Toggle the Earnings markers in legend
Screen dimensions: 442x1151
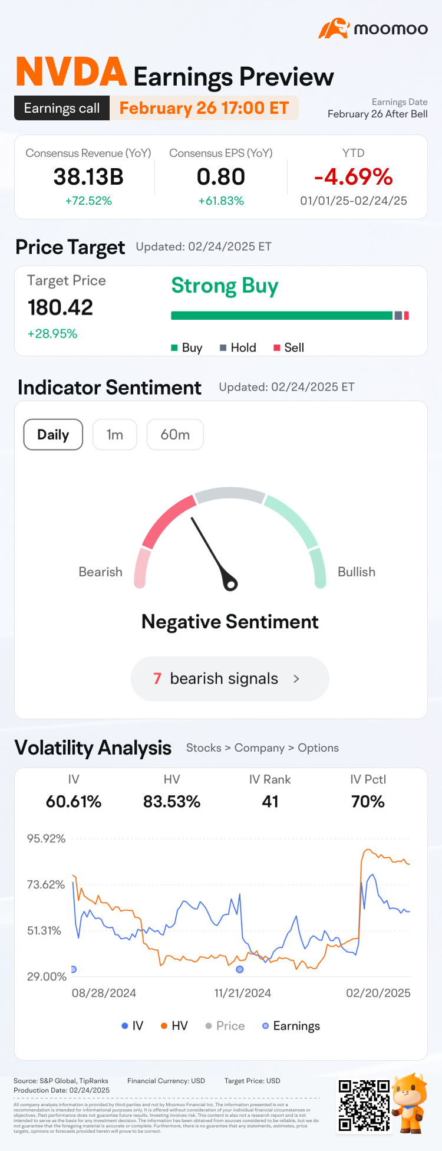291,1026
